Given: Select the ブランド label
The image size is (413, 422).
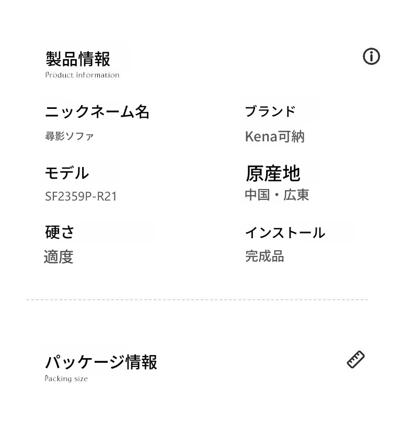Looking at the screenshot, I should [270, 111].
